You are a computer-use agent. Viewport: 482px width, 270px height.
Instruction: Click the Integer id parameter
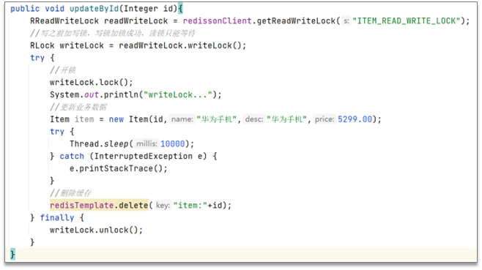click(148, 9)
